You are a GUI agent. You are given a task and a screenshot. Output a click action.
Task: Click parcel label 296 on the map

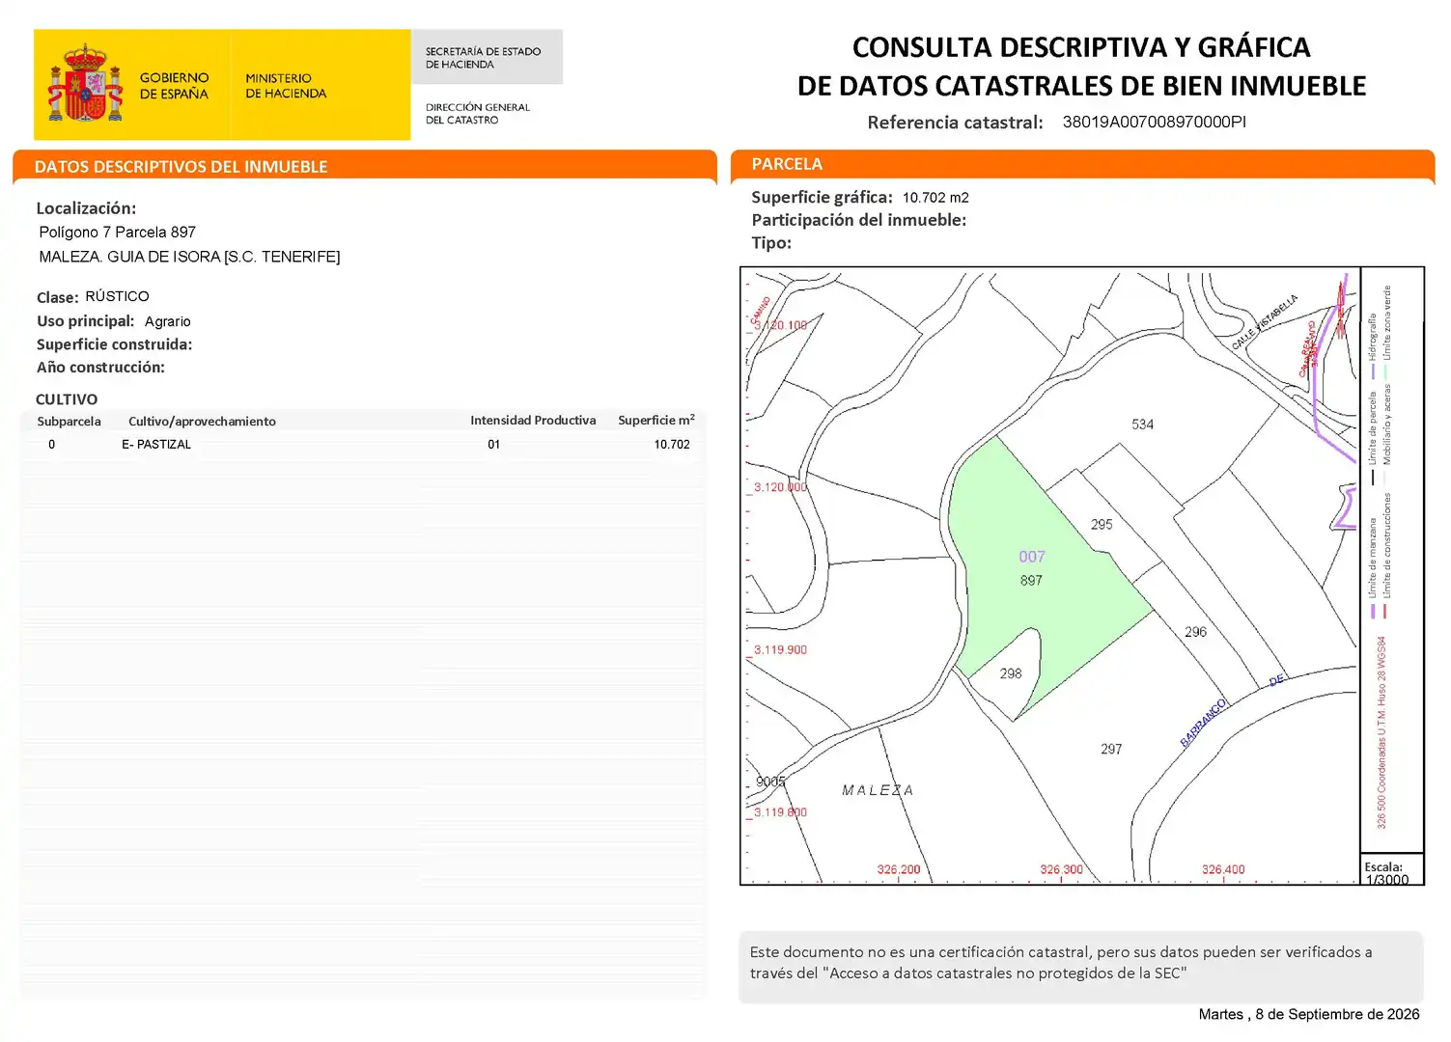pyautogui.click(x=1195, y=632)
